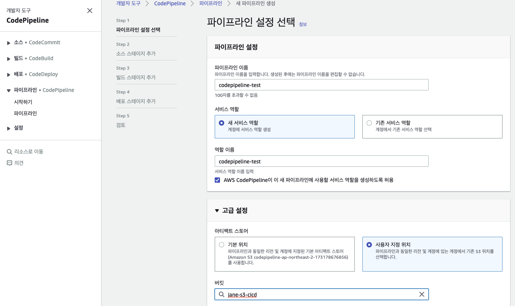This screenshot has height=306, width=515.
Task: Click the search magnifier icon beside 리소스로 이동
Action: click(9, 152)
